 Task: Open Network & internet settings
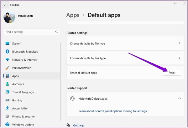coord(32,60)
